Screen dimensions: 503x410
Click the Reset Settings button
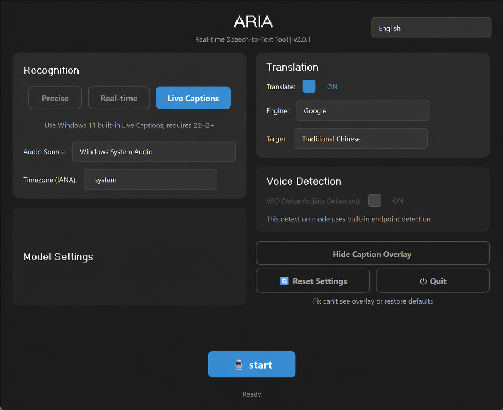point(313,281)
